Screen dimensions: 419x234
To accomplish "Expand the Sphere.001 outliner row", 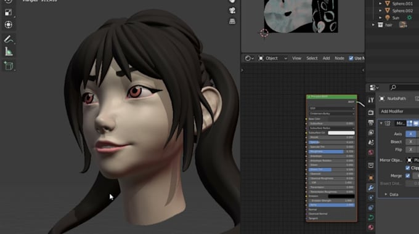I will (x=380, y=4).
